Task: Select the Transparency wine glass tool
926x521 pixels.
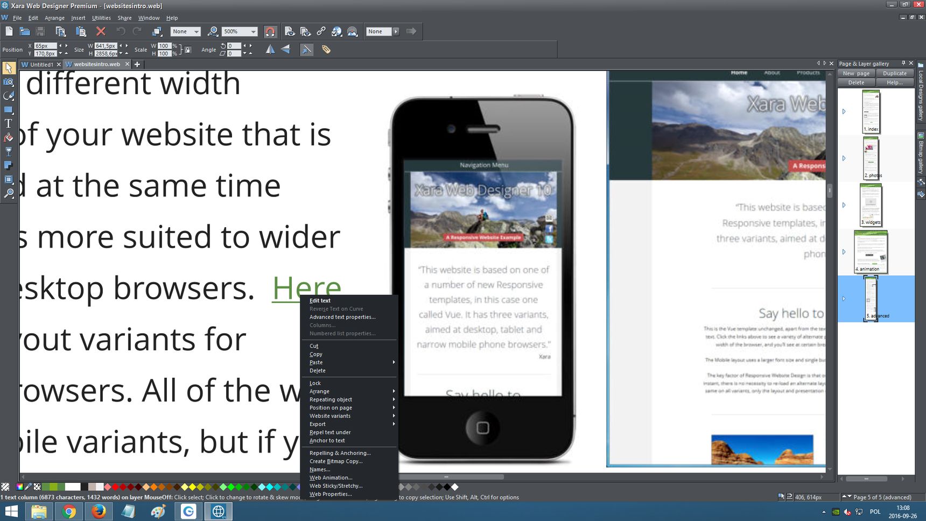Action: [x=9, y=152]
